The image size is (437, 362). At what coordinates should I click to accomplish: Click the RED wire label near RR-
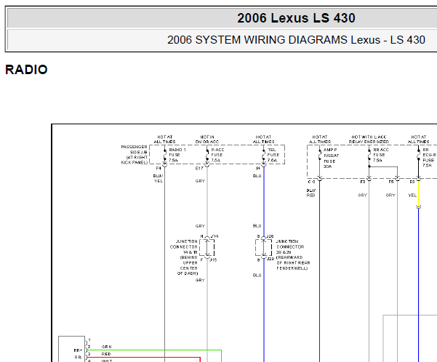(106, 354)
